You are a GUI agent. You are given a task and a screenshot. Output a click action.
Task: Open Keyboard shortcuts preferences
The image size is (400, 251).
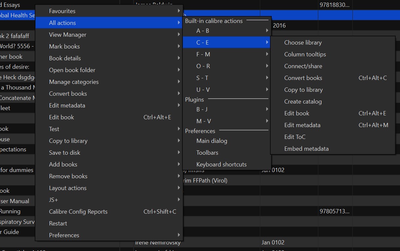[221, 164]
